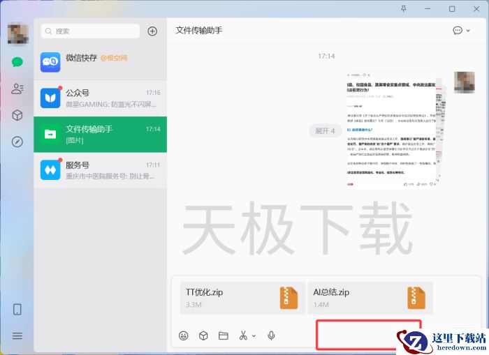Click the 微信快存 app icon

coord(50,62)
